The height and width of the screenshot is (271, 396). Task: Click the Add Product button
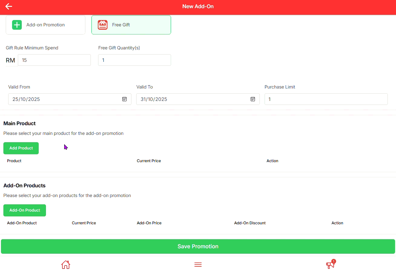point(21,148)
